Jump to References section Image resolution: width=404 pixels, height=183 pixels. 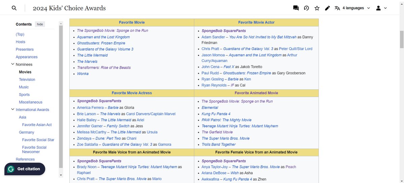[x=25, y=159]
